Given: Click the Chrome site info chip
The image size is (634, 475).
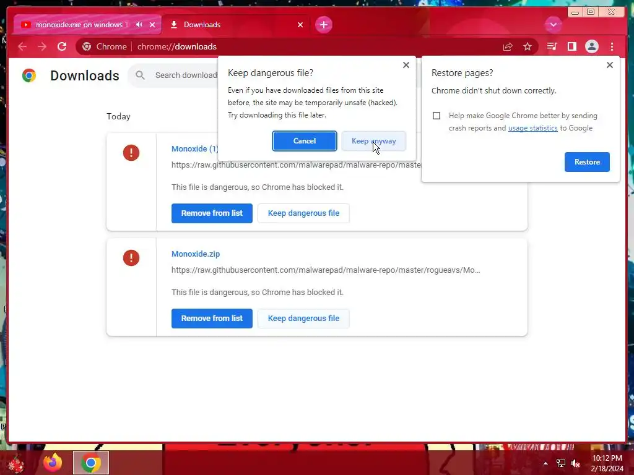Looking at the screenshot, I should (x=104, y=46).
